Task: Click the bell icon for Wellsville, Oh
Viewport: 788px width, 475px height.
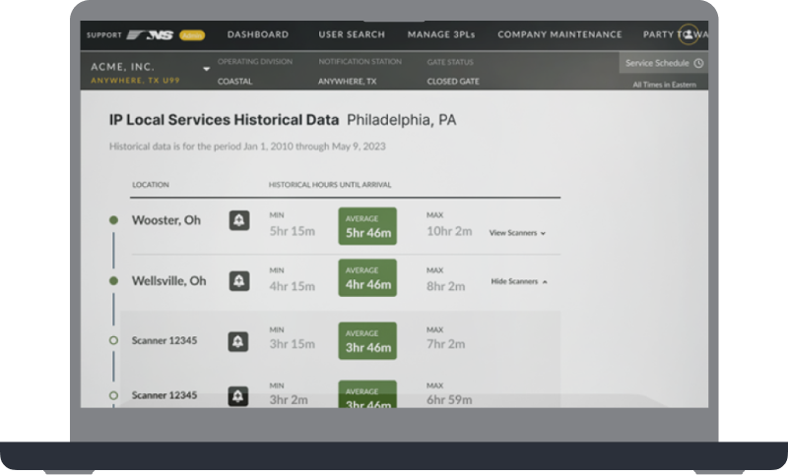Action: [238, 281]
